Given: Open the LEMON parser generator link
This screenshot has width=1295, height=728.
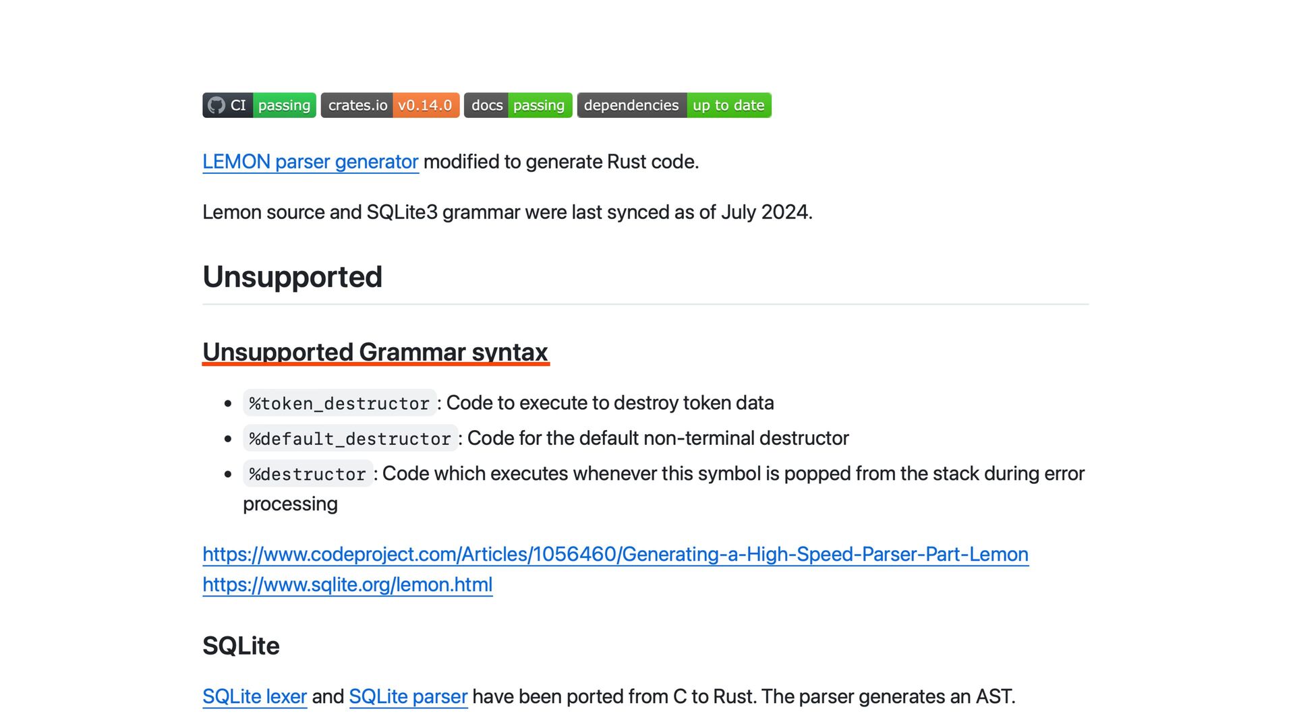Looking at the screenshot, I should coord(310,162).
